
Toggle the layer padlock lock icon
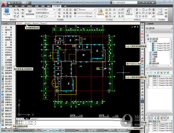pos(42,16)
